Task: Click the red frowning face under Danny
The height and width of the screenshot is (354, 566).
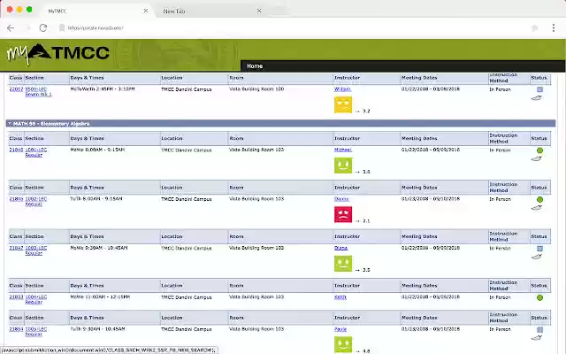Action: coord(343,214)
